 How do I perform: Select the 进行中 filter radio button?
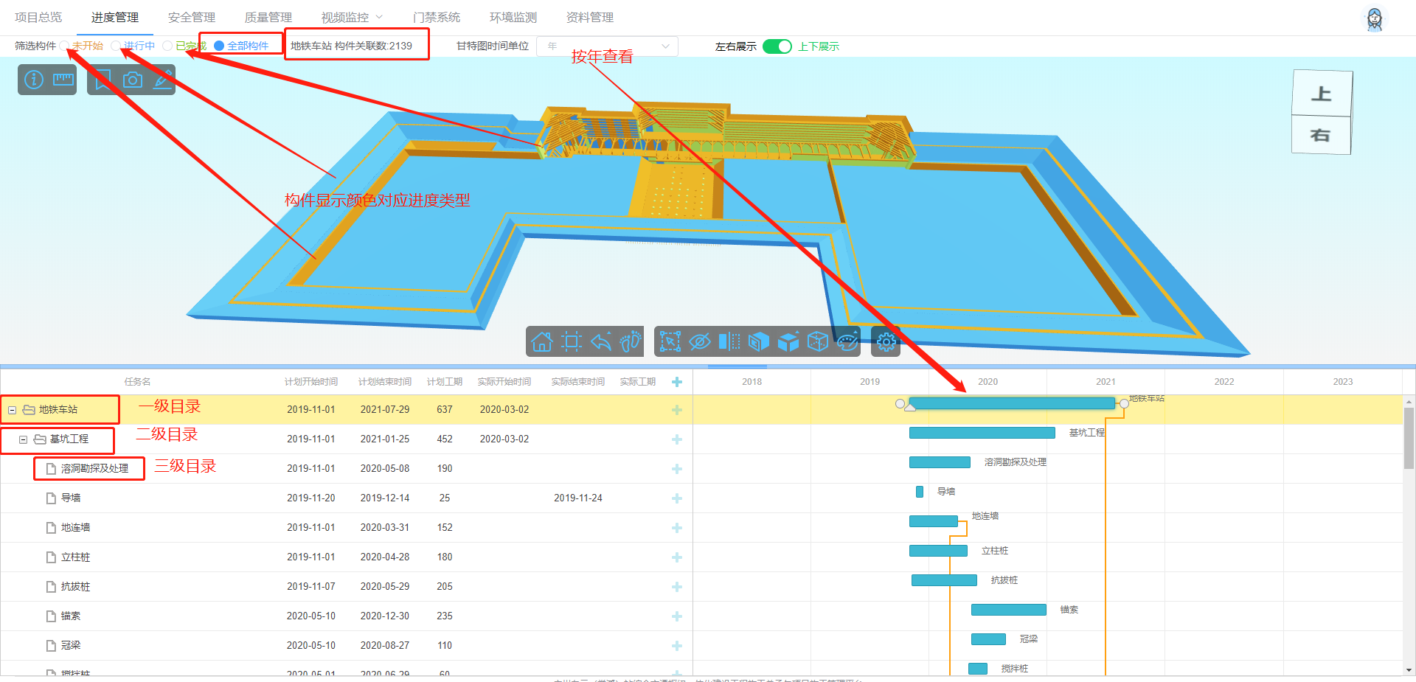point(116,46)
